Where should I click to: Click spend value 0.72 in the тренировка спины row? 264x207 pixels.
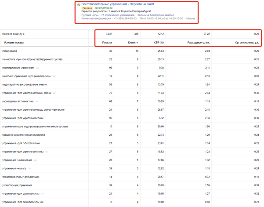(207, 177)
